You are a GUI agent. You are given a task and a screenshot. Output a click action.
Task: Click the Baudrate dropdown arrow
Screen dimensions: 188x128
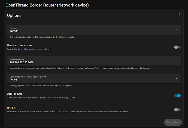176,30
